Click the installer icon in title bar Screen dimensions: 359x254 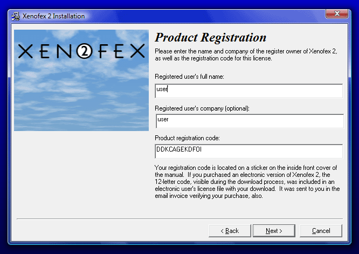tap(16, 16)
